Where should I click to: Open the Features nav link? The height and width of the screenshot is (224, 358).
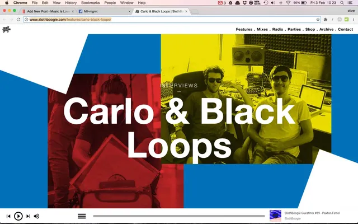[x=244, y=29]
